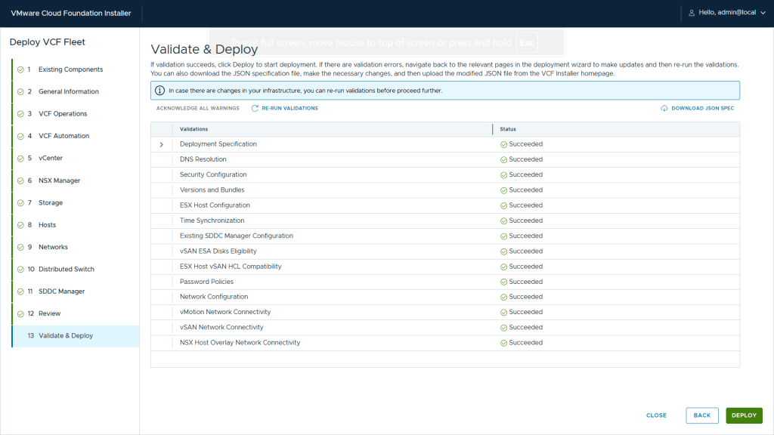This screenshot has width=774, height=435.
Task: Click the Password Policies succeeded status icon
Action: 503,282
